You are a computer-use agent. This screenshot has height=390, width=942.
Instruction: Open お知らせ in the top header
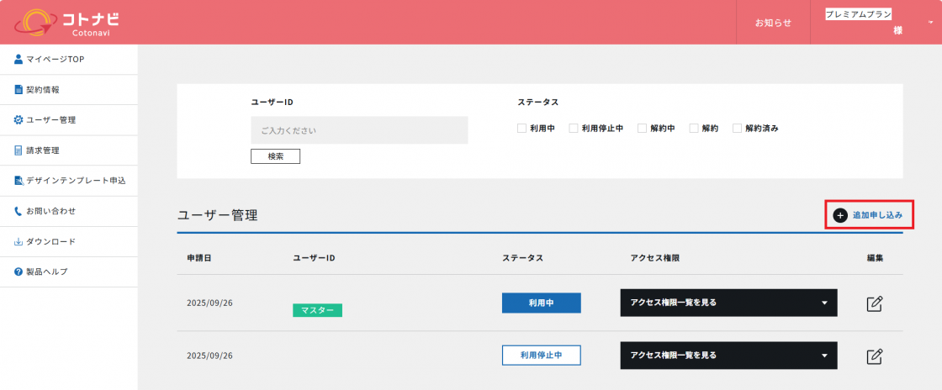pyautogui.click(x=773, y=23)
